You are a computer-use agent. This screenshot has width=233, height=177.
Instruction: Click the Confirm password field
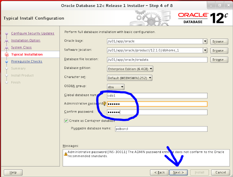tap(157, 112)
